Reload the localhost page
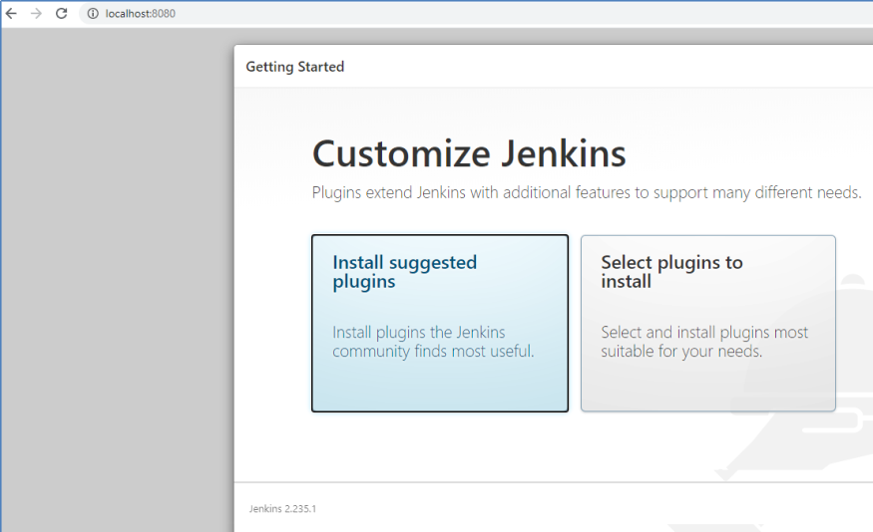 62,14
